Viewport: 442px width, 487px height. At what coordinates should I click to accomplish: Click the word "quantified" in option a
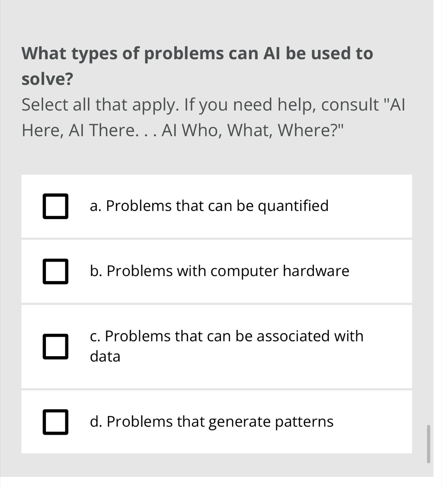coord(293,206)
